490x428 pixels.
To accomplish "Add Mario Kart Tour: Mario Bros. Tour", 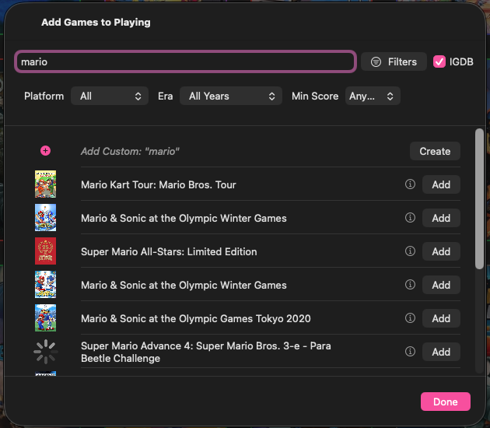I will coord(441,184).
